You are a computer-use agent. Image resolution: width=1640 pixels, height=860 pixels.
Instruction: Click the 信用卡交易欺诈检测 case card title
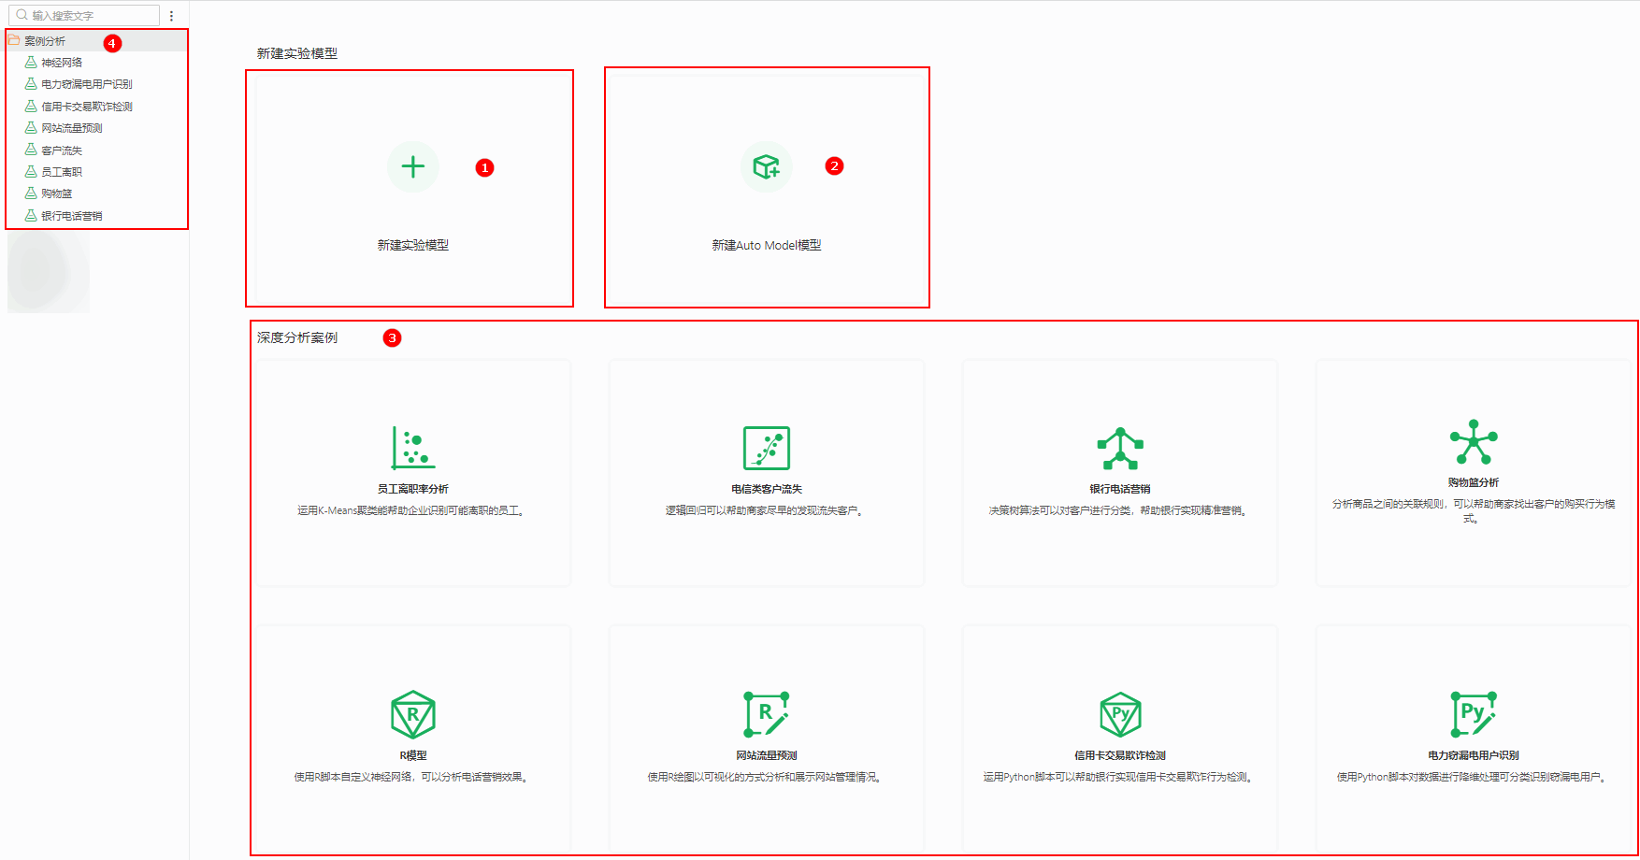tap(1120, 755)
